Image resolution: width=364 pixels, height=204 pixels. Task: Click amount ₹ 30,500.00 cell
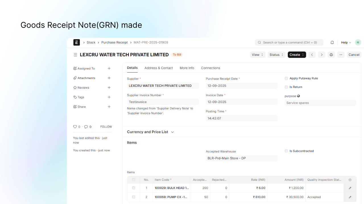tap(286, 197)
